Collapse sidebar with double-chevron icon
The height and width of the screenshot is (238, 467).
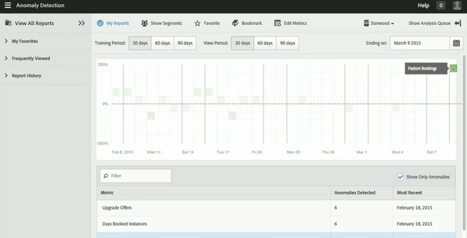pos(81,23)
